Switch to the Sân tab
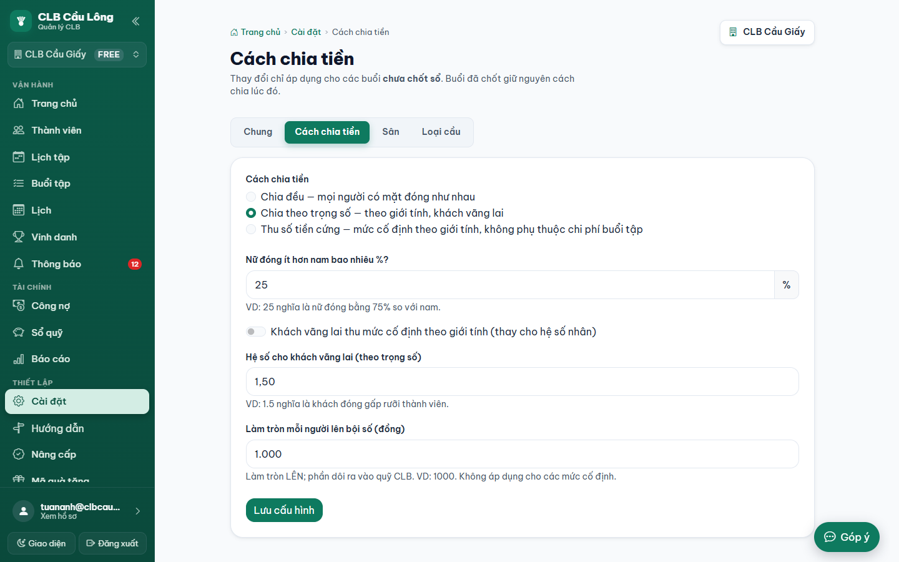Screen dimensions: 899x562 coord(391,132)
